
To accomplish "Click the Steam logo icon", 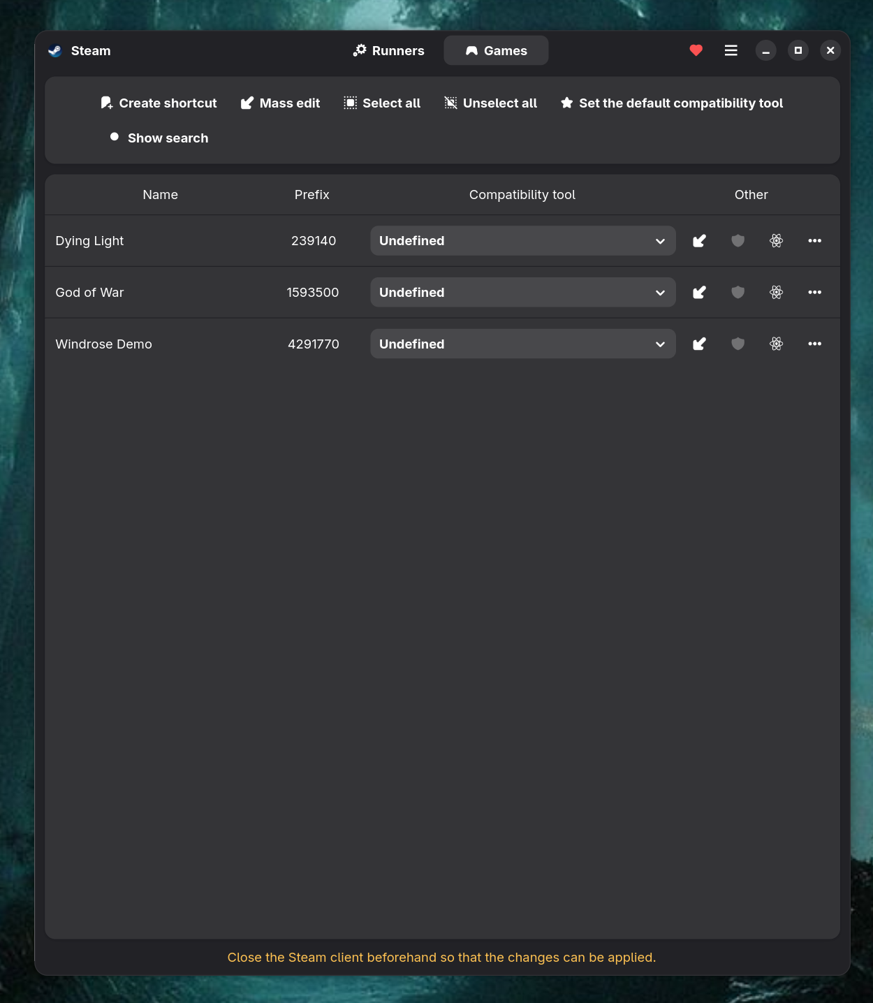I will pos(55,51).
